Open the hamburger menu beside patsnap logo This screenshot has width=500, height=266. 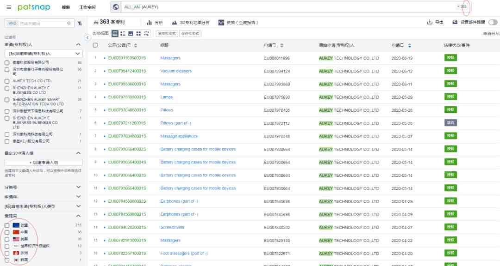[x=9, y=7]
